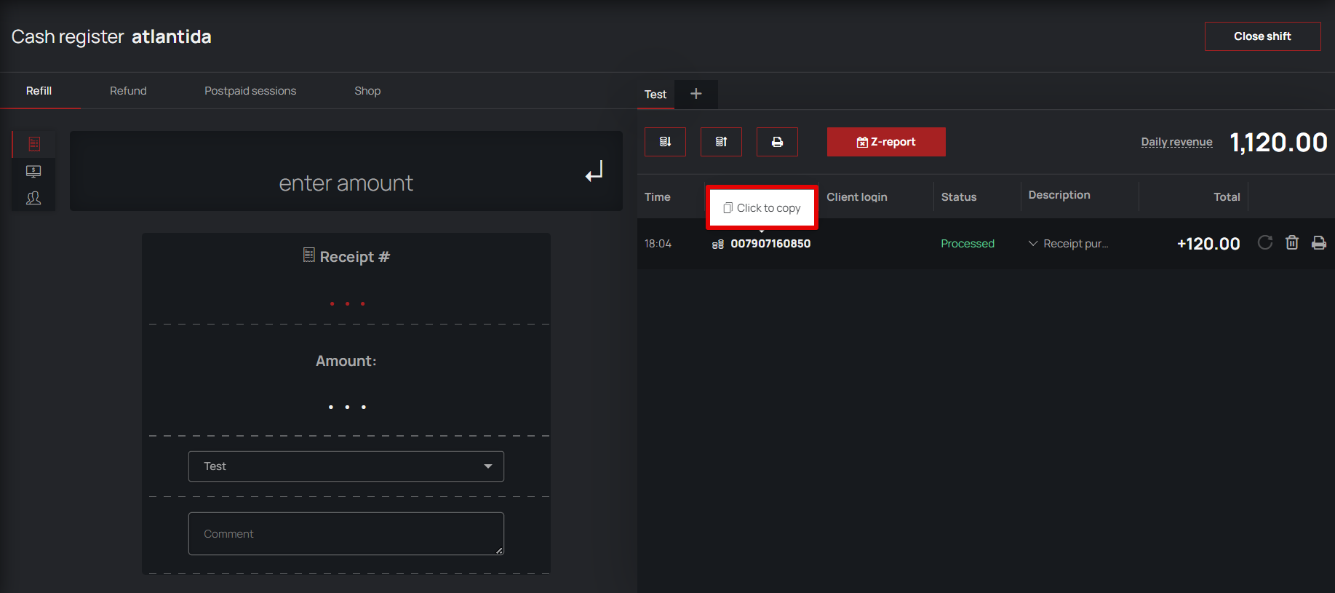Select the monitor icon in left sidebar
Screen dimensions: 1335x593
pos(33,171)
